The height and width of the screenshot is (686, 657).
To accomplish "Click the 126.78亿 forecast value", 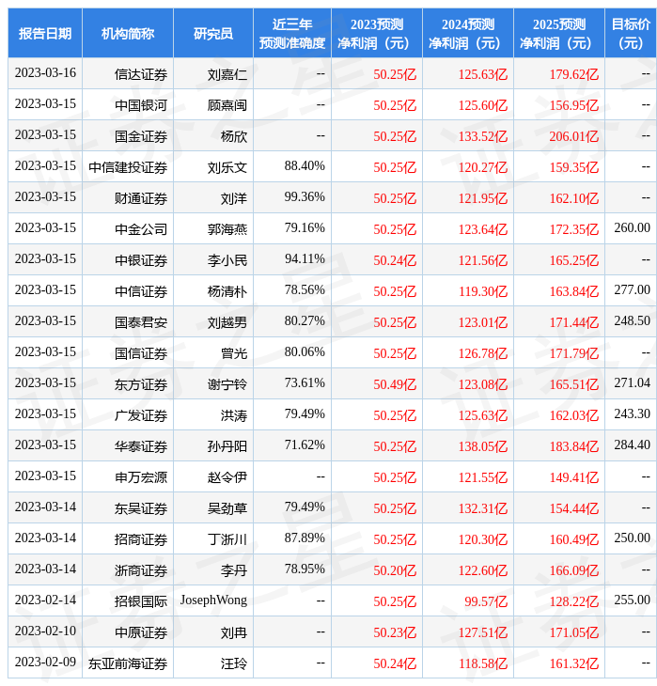I will tap(483, 353).
